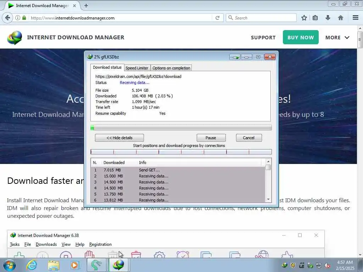The width and height of the screenshot is (363, 272).
Task: Select connection row 6 with 13.812 MB
Action: click(178, 200)
